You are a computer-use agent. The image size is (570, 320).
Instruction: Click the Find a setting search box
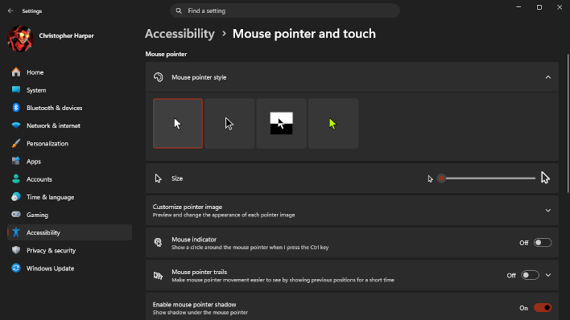point(285,11)
